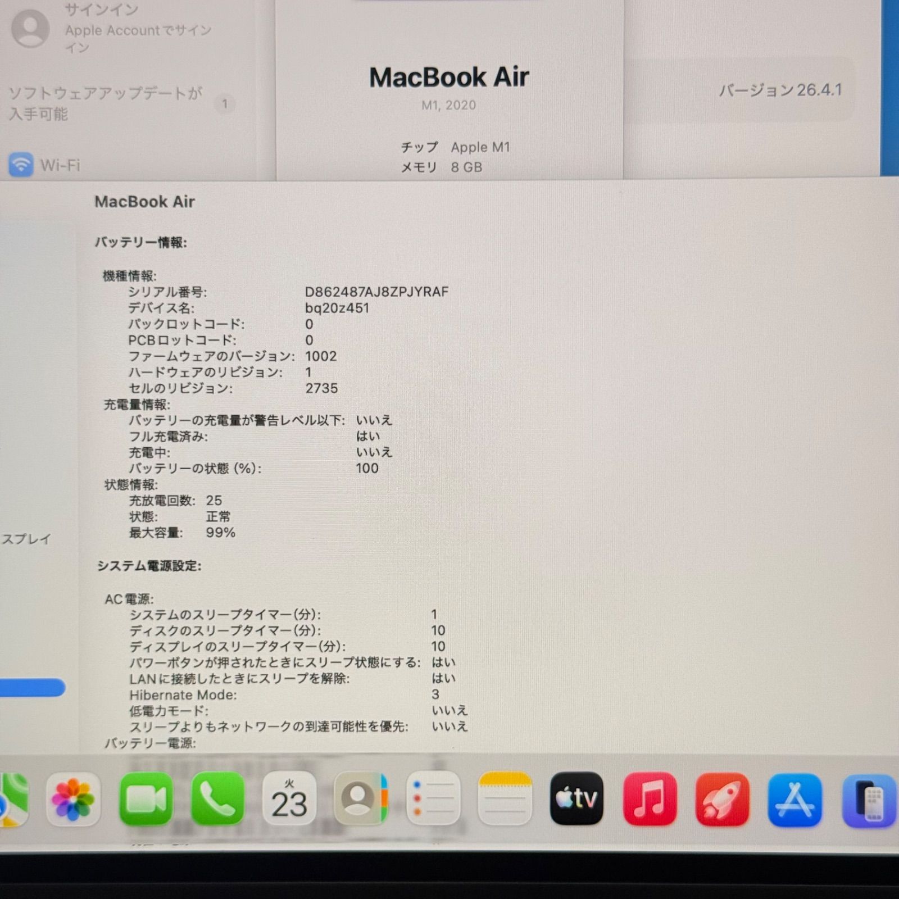Click the ディスプレイのスリープタイマー label
Viewport: 899px width, 899px height.
[238, 646]
